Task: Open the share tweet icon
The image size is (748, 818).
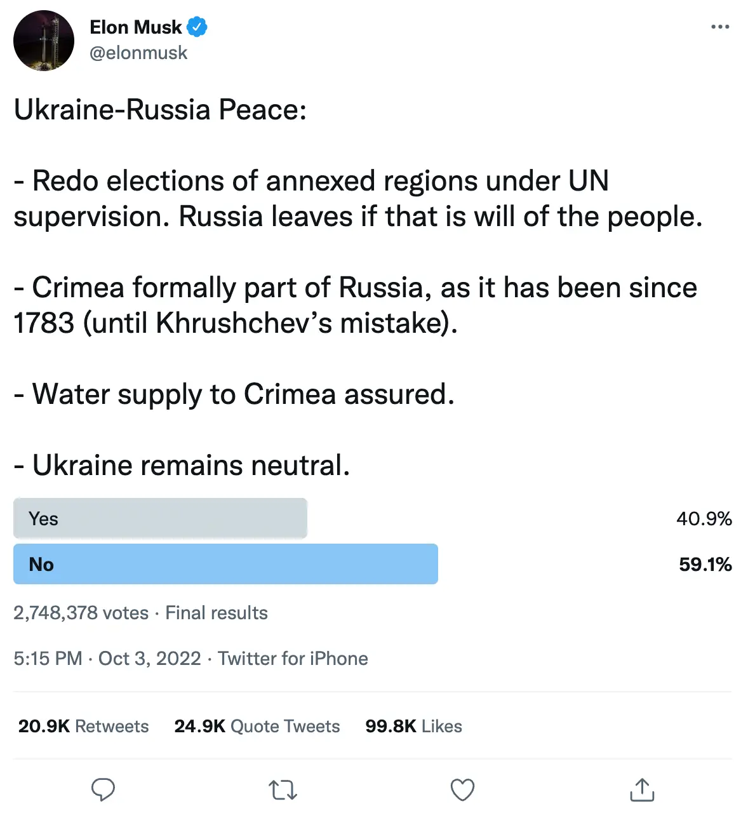Action: click(x=642, y=789)
